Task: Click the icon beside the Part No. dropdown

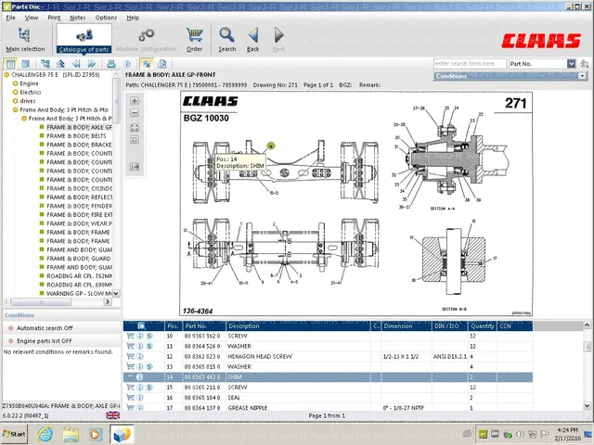Action: [x=584, y=64]
